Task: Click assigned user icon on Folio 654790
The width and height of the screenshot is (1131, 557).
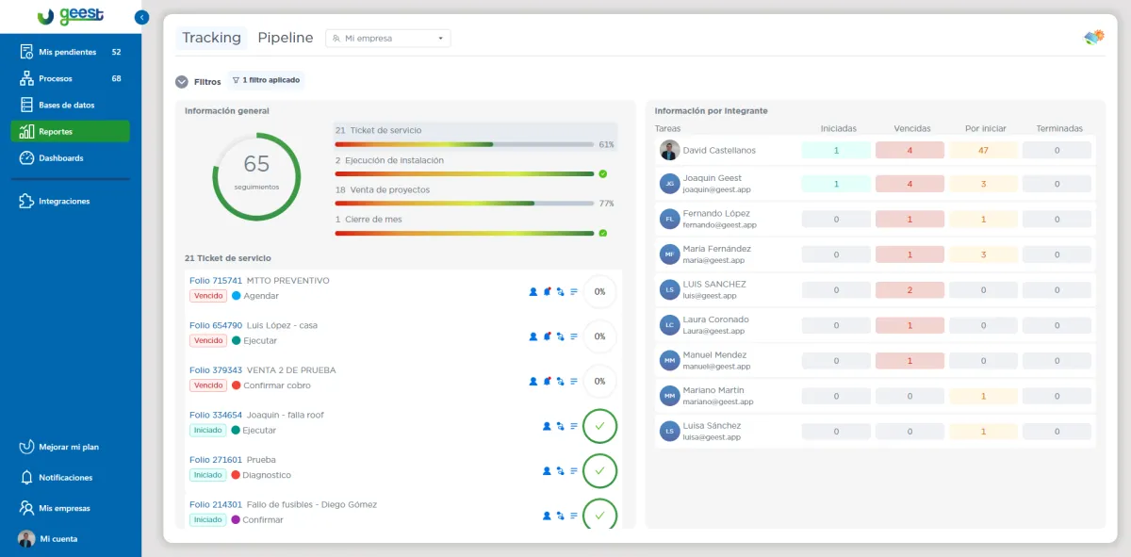Action: (x=533, y=336)
